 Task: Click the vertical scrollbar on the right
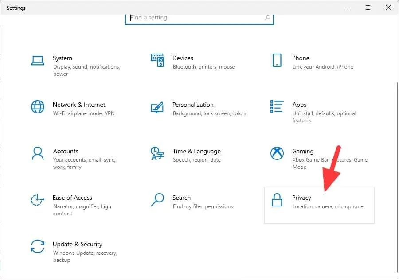pyautogui.click(x=397, y=178)
